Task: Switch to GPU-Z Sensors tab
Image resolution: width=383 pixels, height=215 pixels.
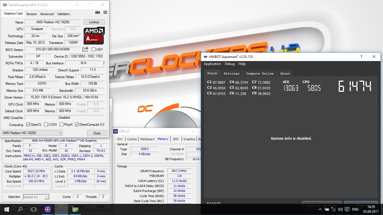Action: pyautogui.click(x=31, y=14)
